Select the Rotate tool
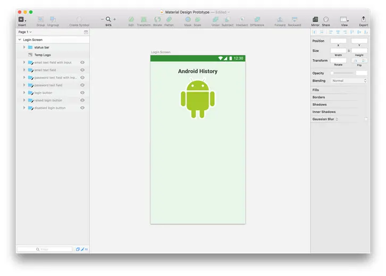The width and height of the screenshot is (386, 276). coord(157,19)
